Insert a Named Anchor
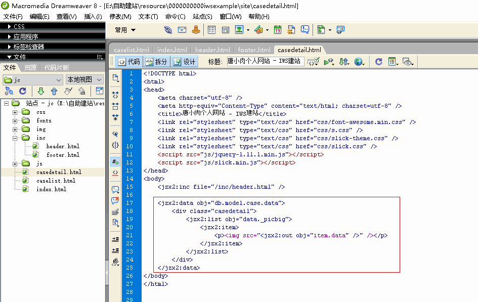 pyautogui.click(x=196, y=29)
